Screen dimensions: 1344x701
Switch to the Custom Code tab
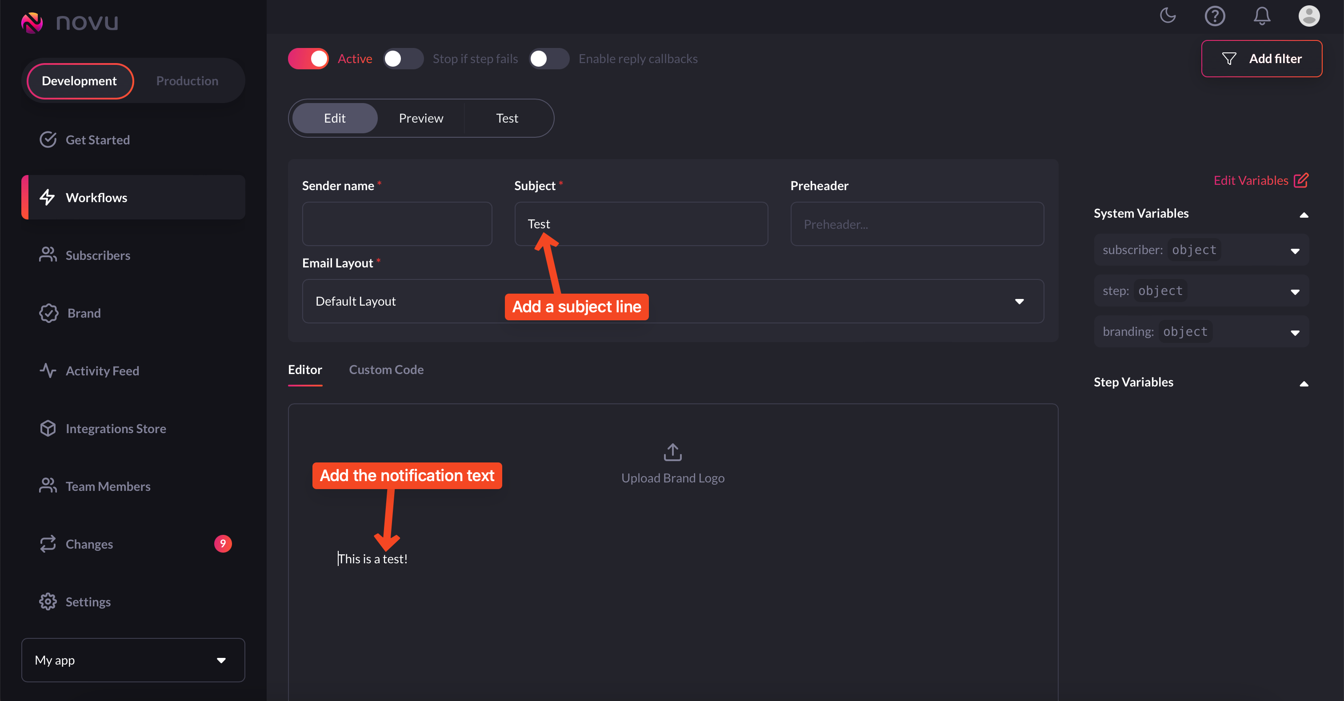[386, 370]
